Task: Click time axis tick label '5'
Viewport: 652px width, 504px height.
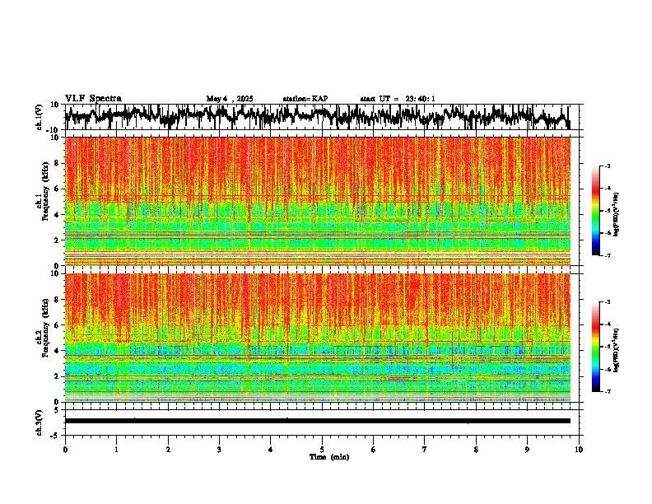Action: coord(322,450)
